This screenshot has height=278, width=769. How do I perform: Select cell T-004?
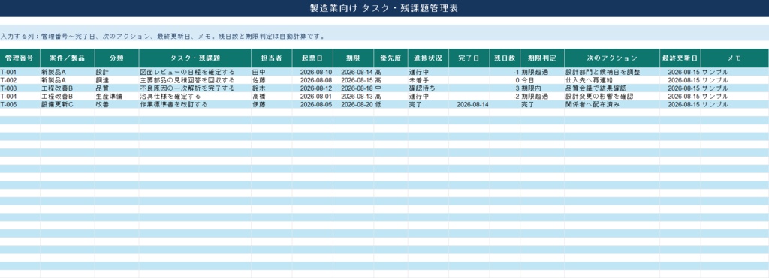[x=20, y=97]
